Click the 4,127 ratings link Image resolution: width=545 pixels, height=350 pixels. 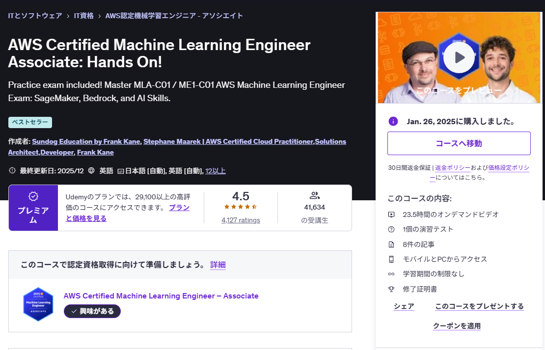241,220
